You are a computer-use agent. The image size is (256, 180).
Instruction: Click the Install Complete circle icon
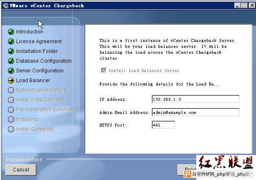pyautogui.click(x=11, y=129)
